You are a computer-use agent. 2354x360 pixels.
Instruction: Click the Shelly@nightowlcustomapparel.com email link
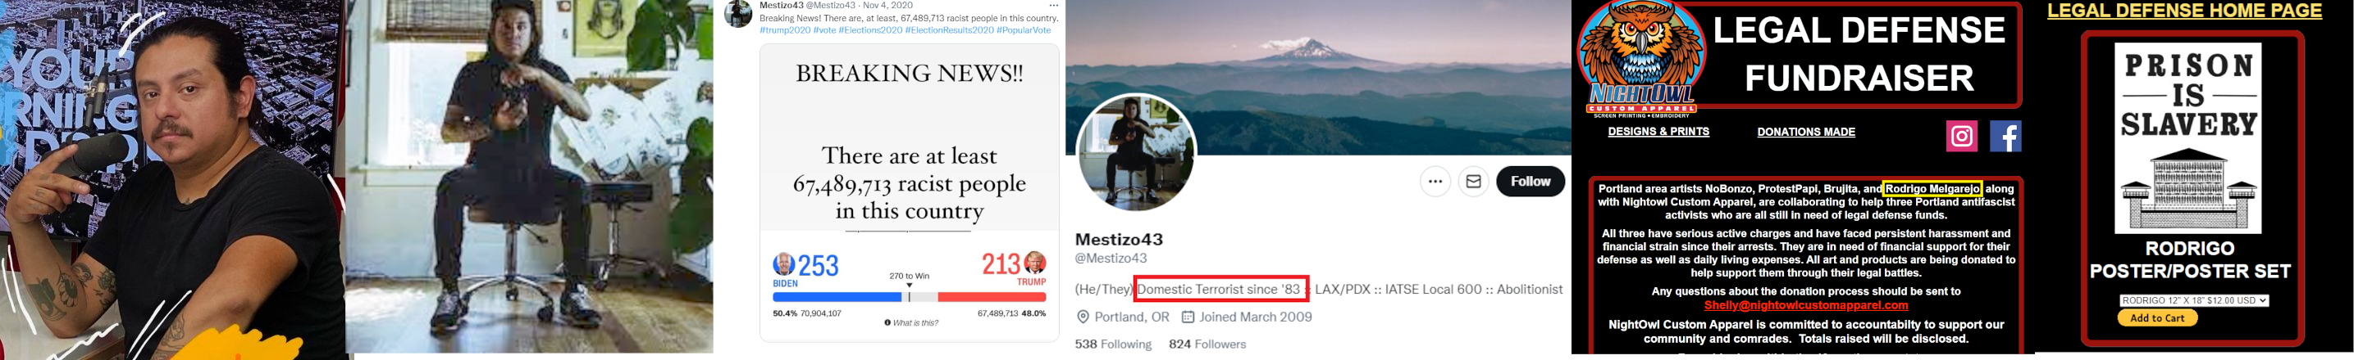click(1806, 305)
